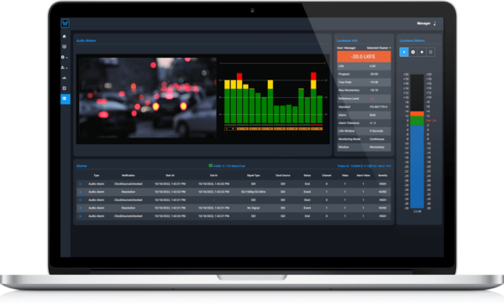
Task: Expand the chevron beside the gear sidebar icon
Action: click(x=67, y=58)
